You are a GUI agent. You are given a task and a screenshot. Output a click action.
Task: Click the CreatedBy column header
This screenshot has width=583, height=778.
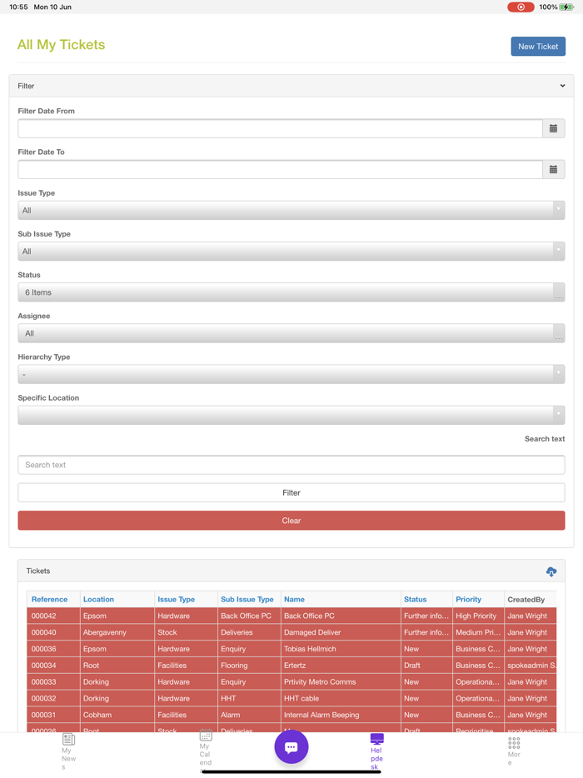[526, 600]
